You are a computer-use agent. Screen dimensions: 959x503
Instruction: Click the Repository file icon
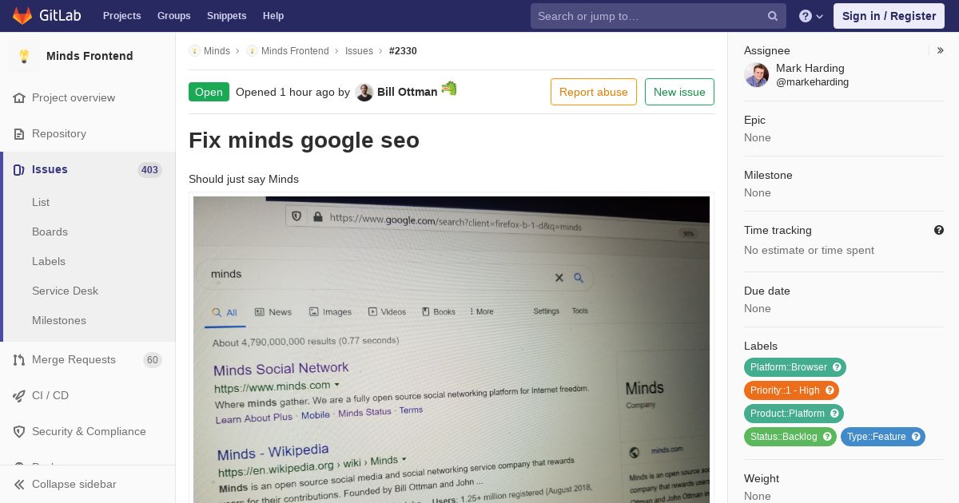[x=19, y=134]
